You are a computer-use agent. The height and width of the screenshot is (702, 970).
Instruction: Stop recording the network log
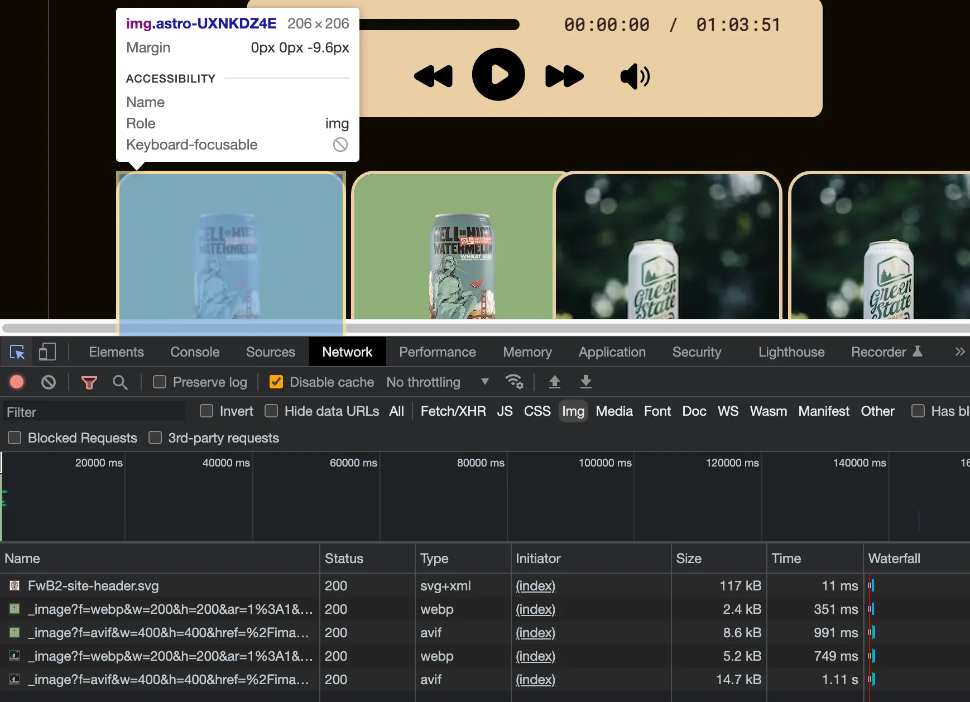point(16,382)
